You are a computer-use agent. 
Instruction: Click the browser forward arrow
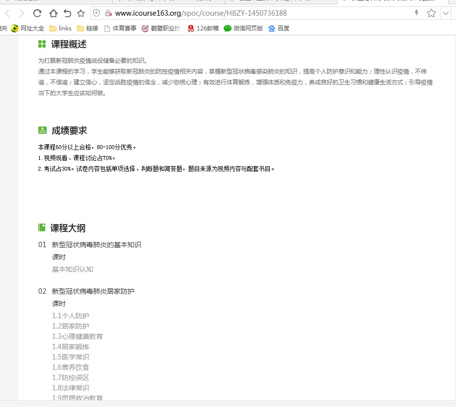coord(22,13)
